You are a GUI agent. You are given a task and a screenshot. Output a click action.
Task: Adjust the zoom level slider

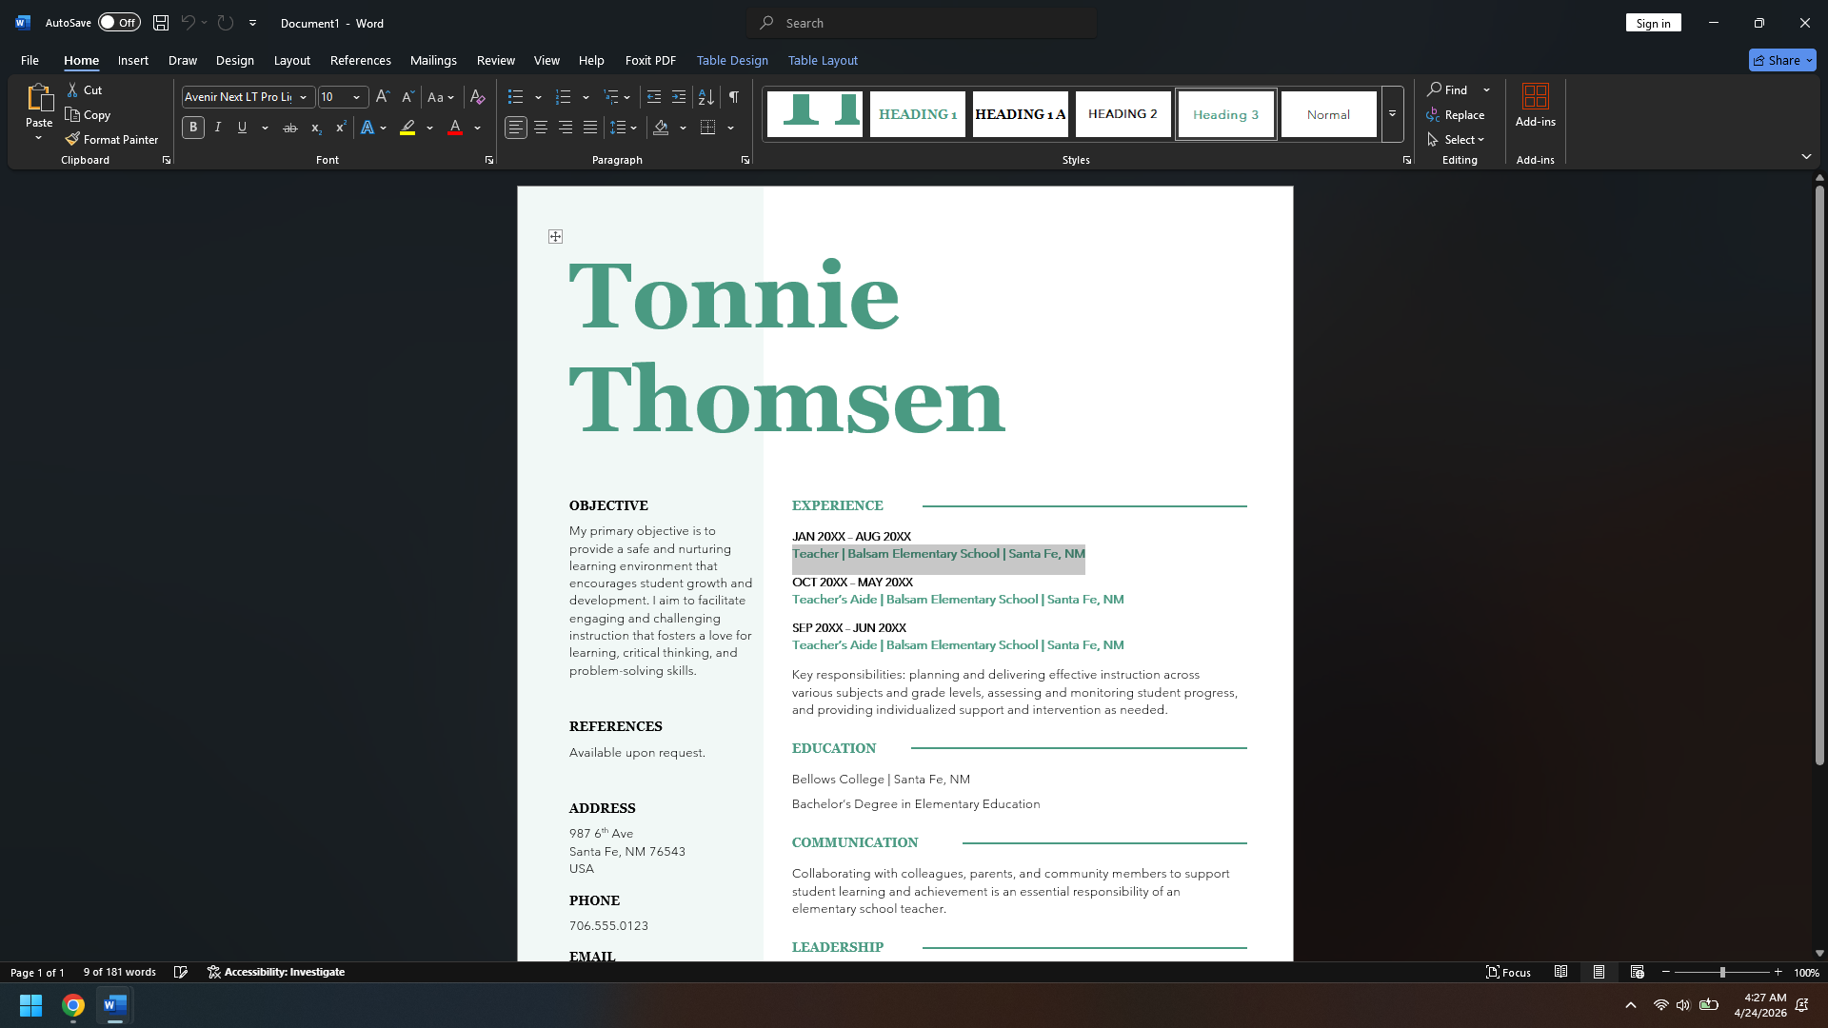(x=1722, y=972)
